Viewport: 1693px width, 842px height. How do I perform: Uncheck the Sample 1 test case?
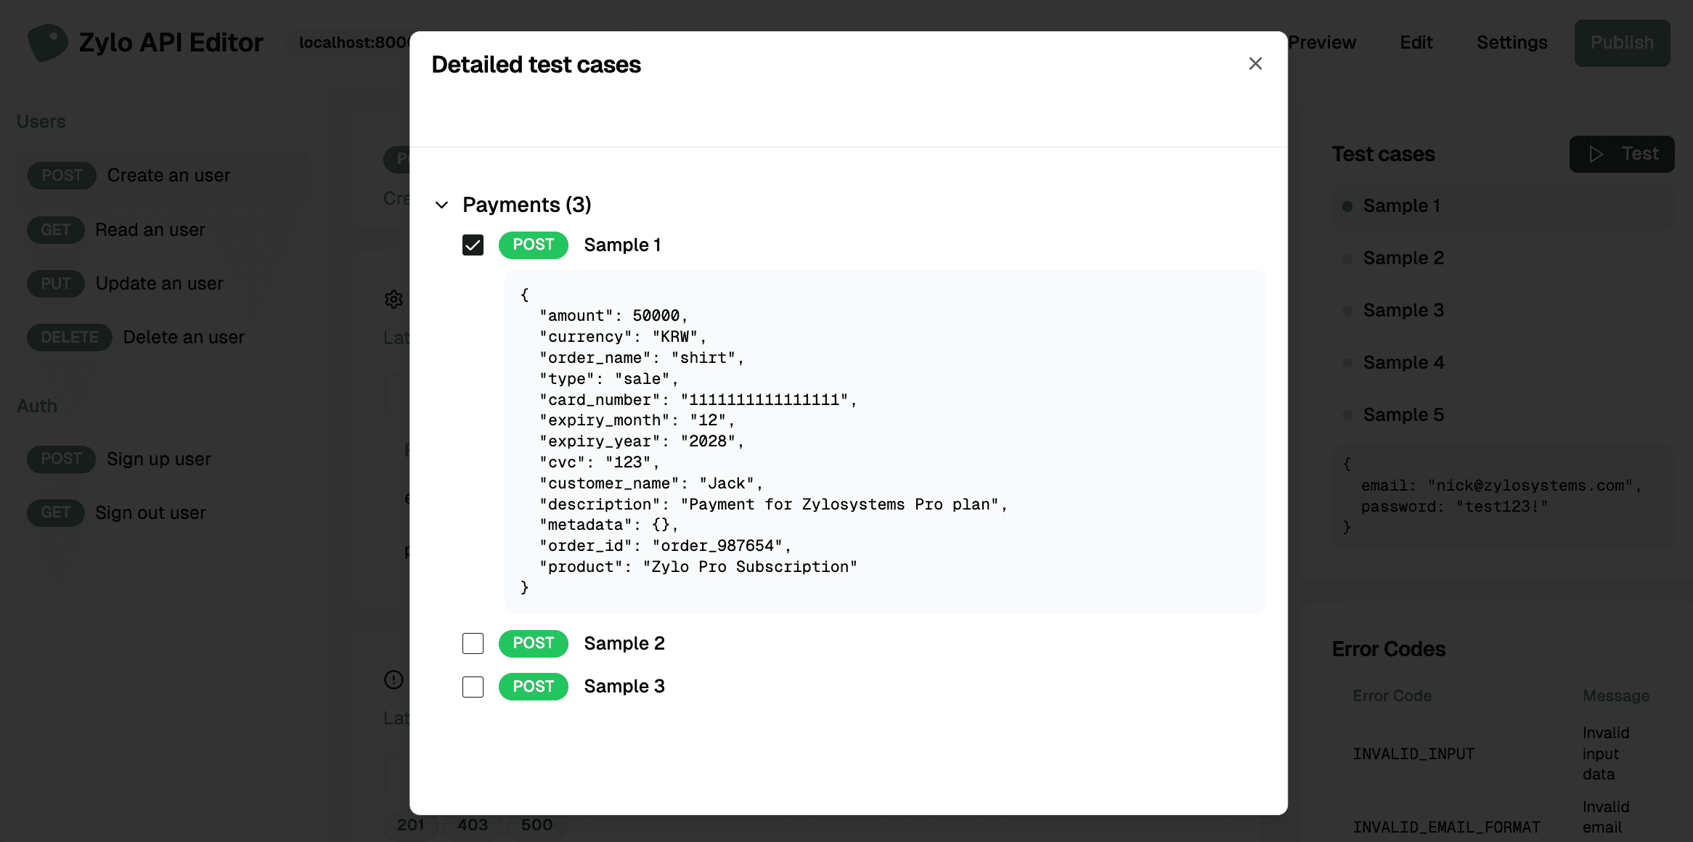pos(473,245)
